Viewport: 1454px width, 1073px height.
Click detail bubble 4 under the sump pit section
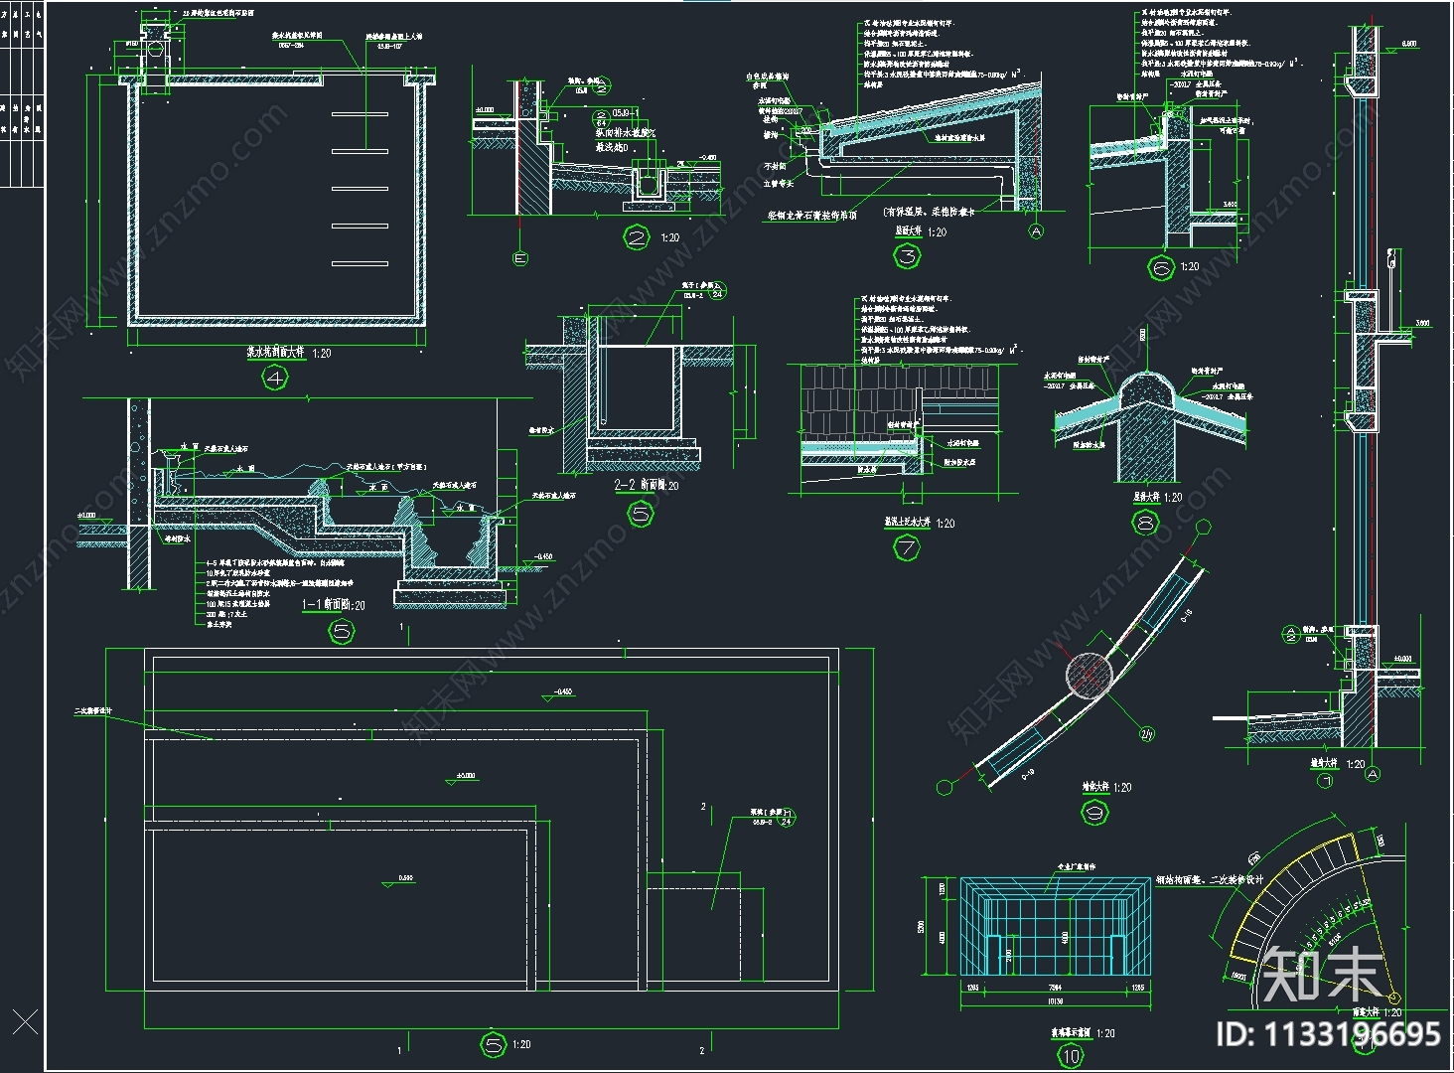click(274, 378)
